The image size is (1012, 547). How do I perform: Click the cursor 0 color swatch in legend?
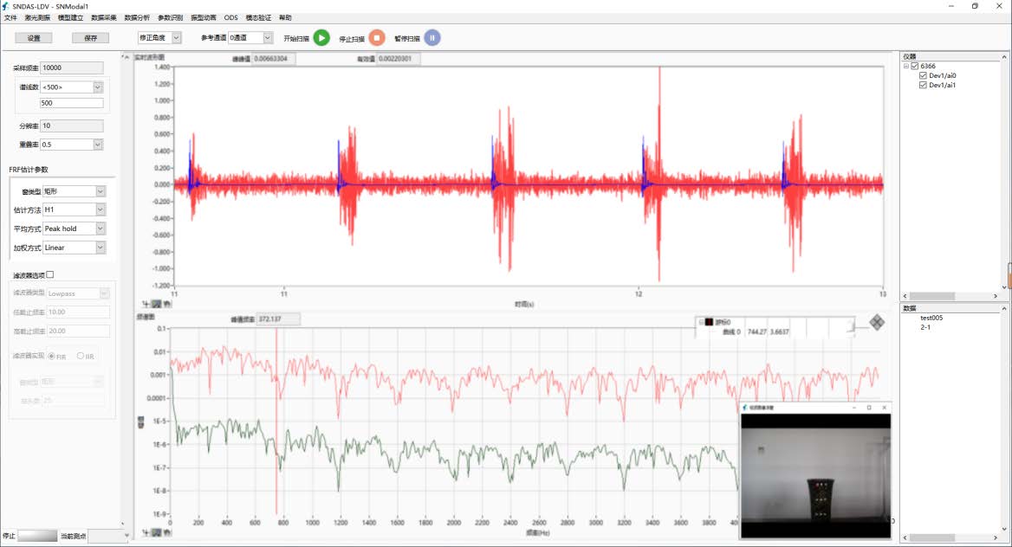point(708,322)
